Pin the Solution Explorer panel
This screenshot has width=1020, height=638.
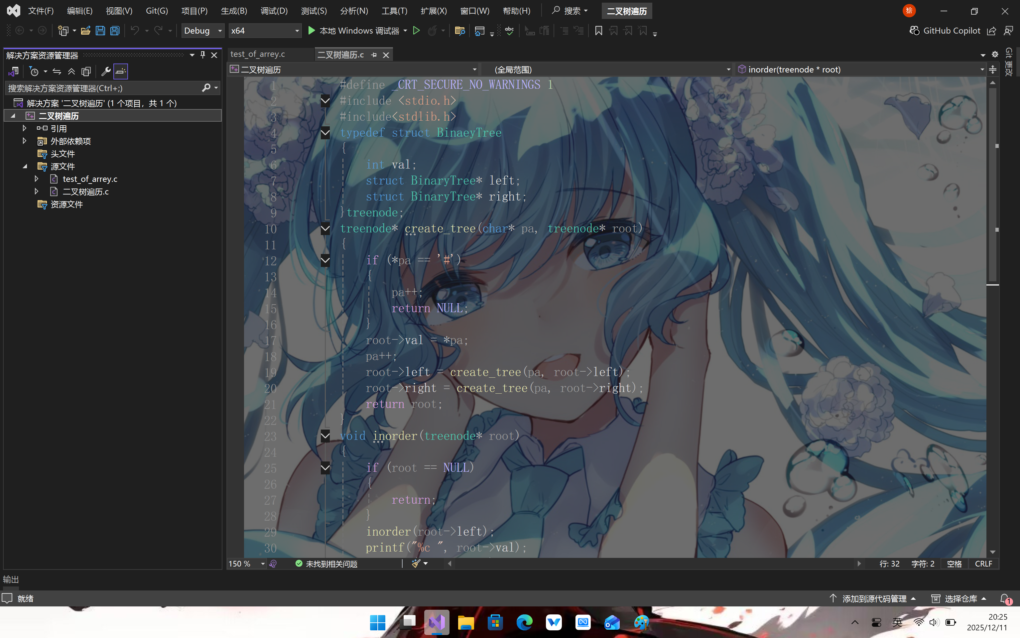pos(203,55)
